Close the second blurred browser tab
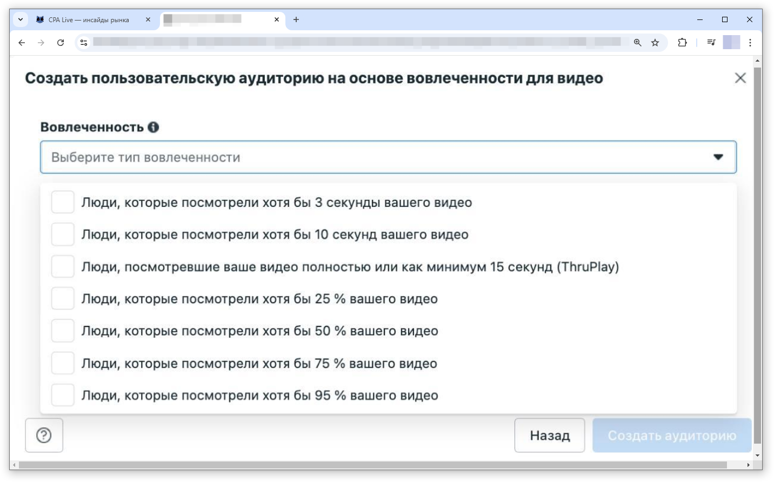The height and width of the screenshot is (482, 774). pos(277,19)
